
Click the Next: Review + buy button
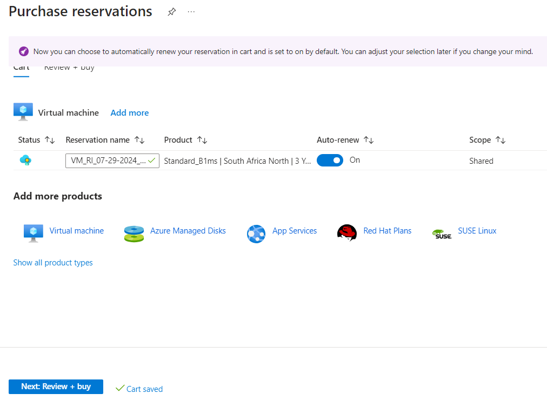tap(56, 386)
